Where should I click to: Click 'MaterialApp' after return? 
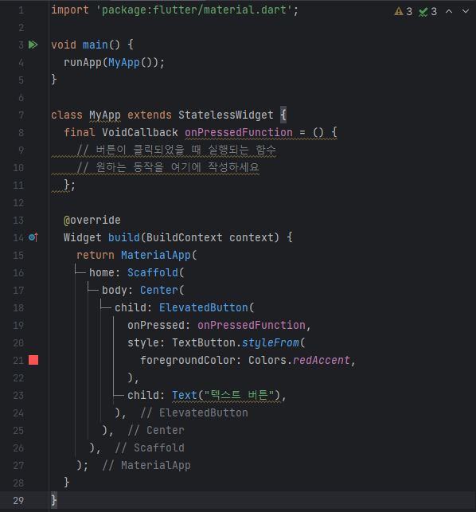click(x=156, y=255)
